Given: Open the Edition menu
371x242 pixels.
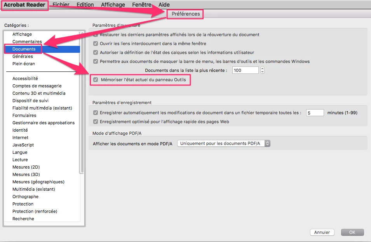Looking at the screenshot, I should pyautogui.click(x=85, y=5).
